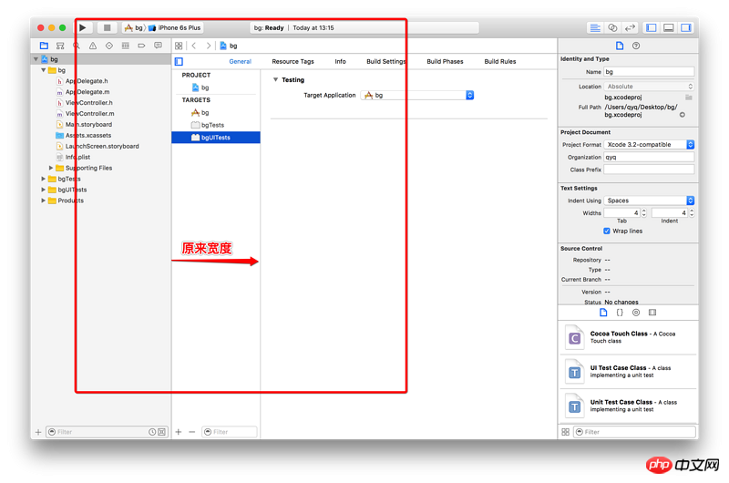This screenshot has width=729, height=483.
Task: Adjust the Indent width stepper
Action: [x=692, y=213]
